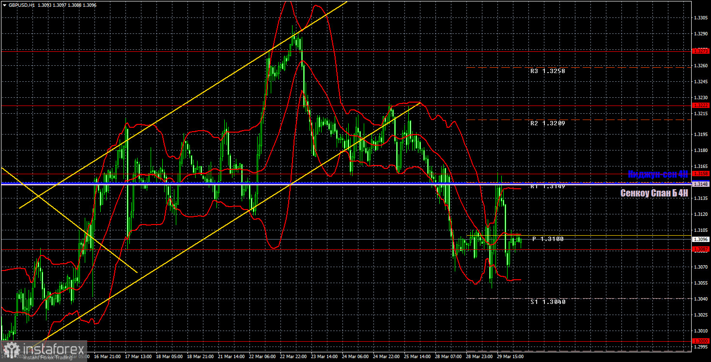This screenshot has height=362, width=711.
Task: Click the 29 Mar 15:00 time label
Action: (511, 357)
